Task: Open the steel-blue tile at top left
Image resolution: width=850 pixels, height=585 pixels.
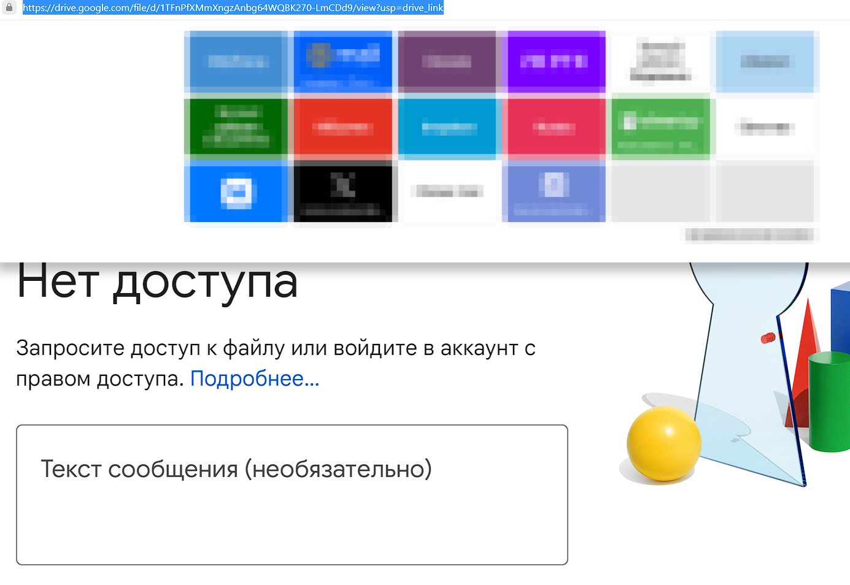Action: click(236, 61)
